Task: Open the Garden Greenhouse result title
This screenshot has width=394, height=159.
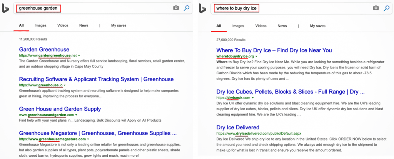Action: (x=44, y=49)
